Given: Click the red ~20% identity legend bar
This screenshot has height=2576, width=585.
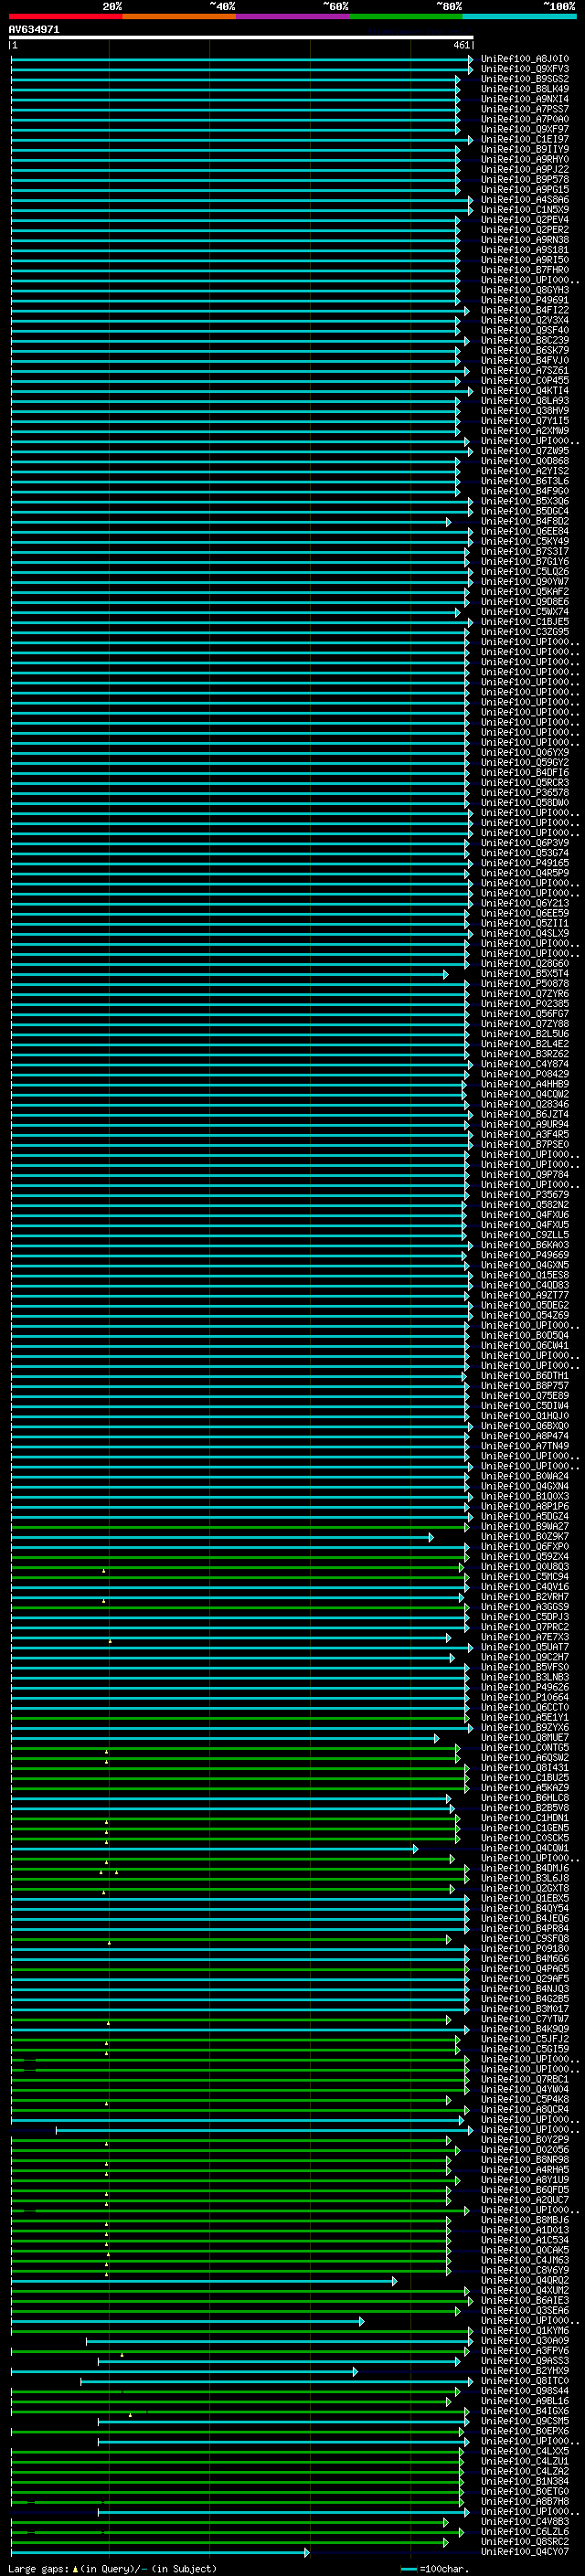Looking at the screenshot, I should pos(66,16).
